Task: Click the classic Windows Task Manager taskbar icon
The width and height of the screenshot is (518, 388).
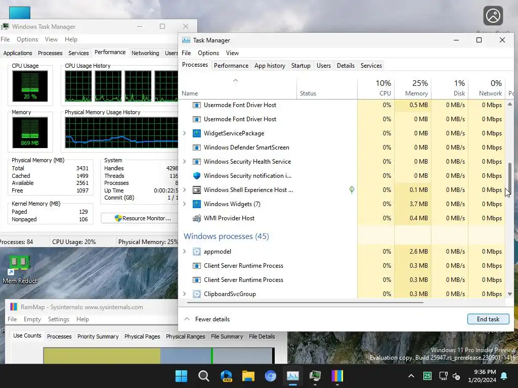Action: 315,376
